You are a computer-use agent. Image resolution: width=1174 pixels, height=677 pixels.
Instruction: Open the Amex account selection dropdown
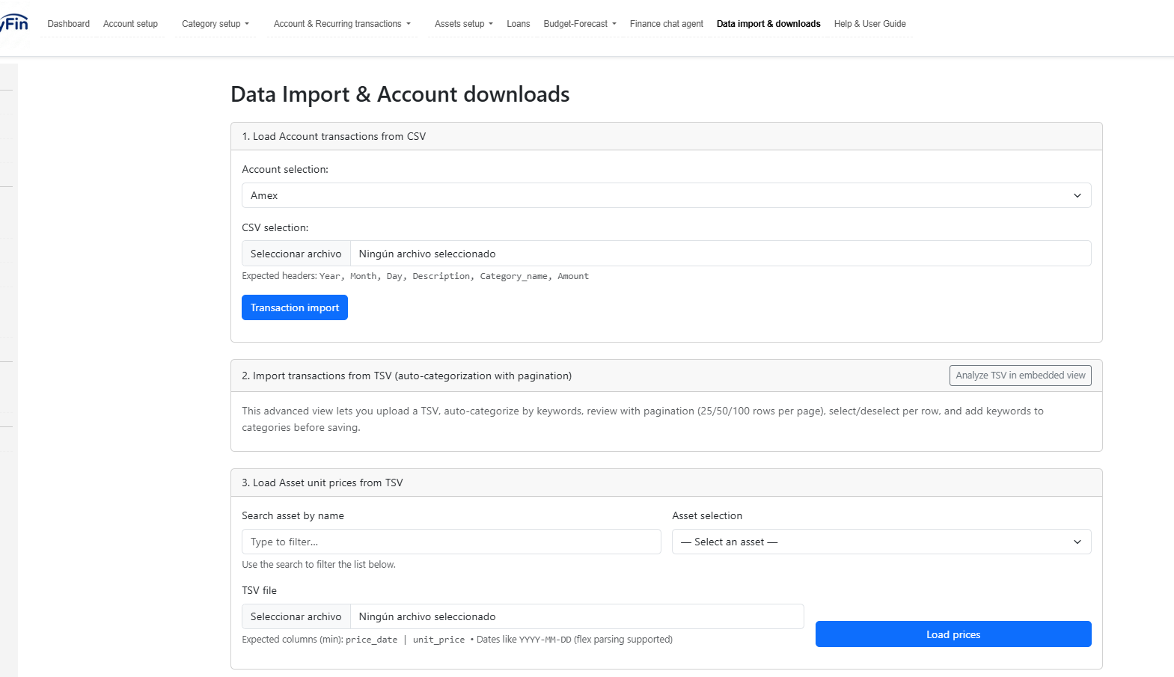point(666,195)
